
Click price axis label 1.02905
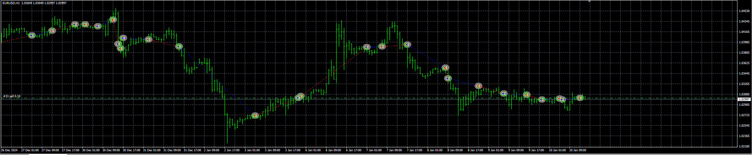click(x=744, y=105)
